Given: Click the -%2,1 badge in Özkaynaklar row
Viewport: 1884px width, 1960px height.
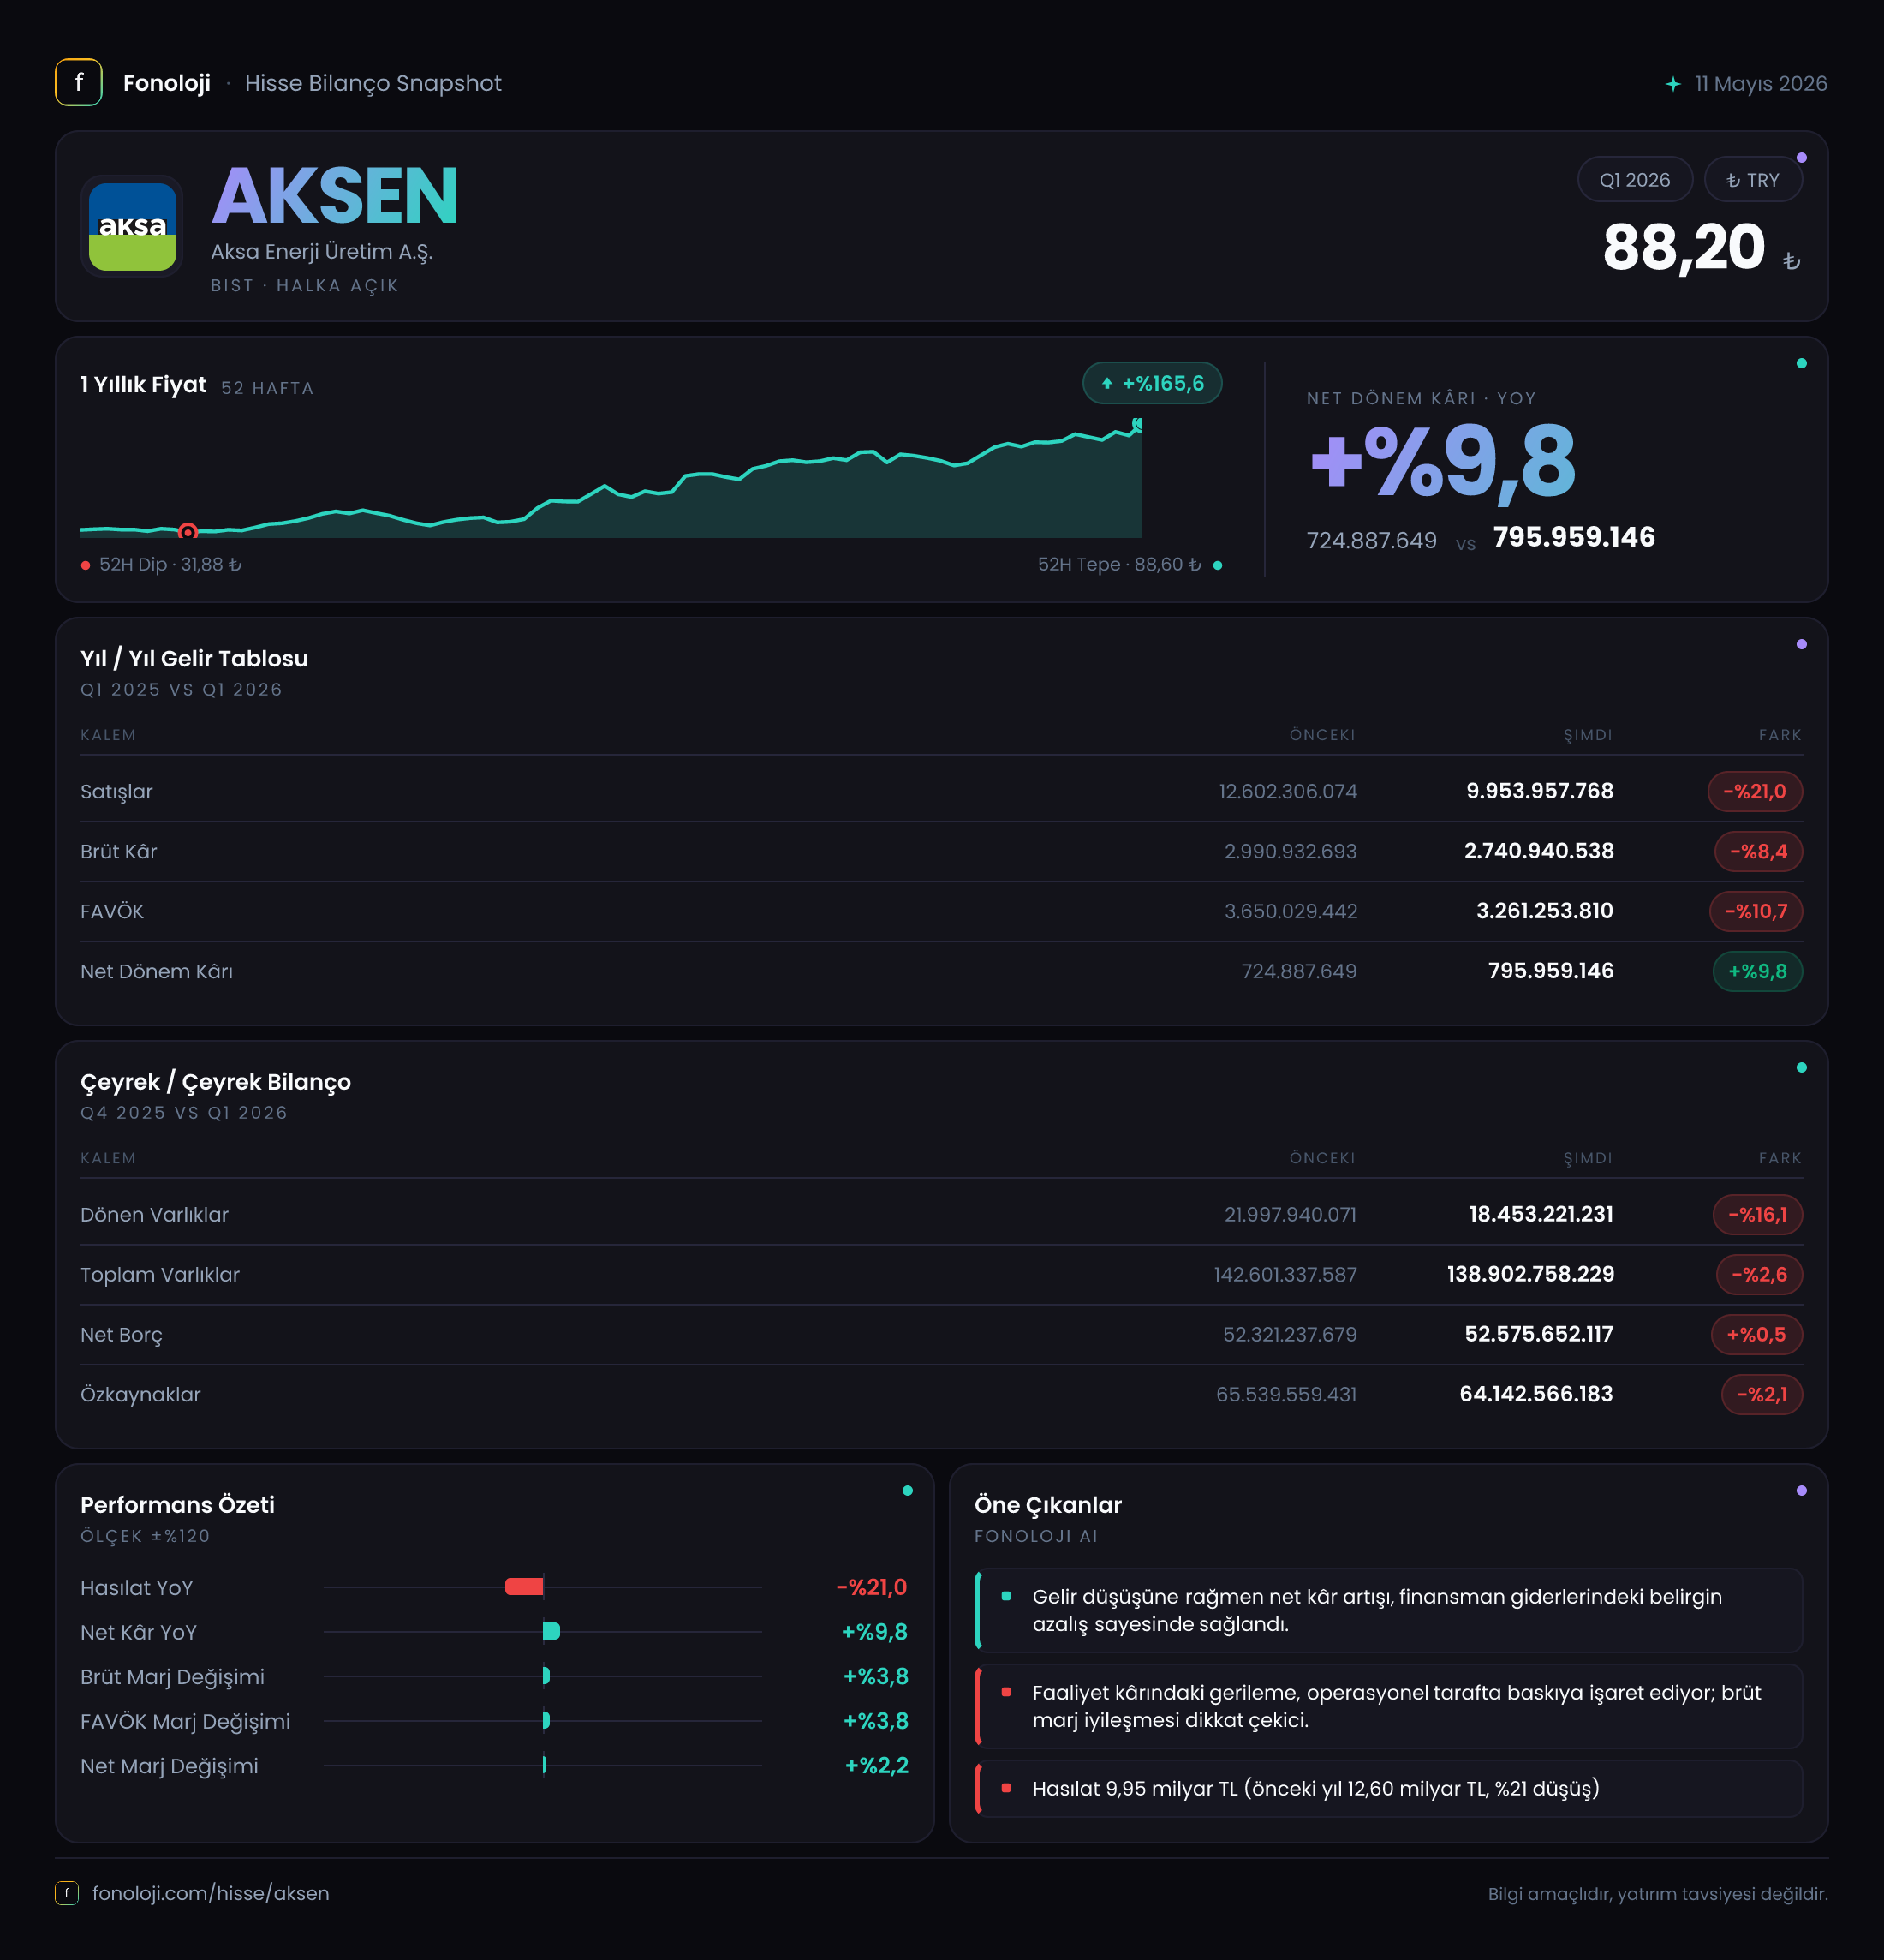Looking at the screenshot, I should click(1761, 1394).
